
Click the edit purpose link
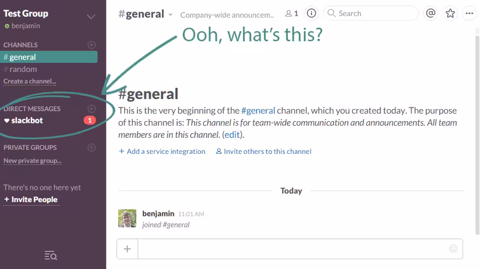point(232,134)
